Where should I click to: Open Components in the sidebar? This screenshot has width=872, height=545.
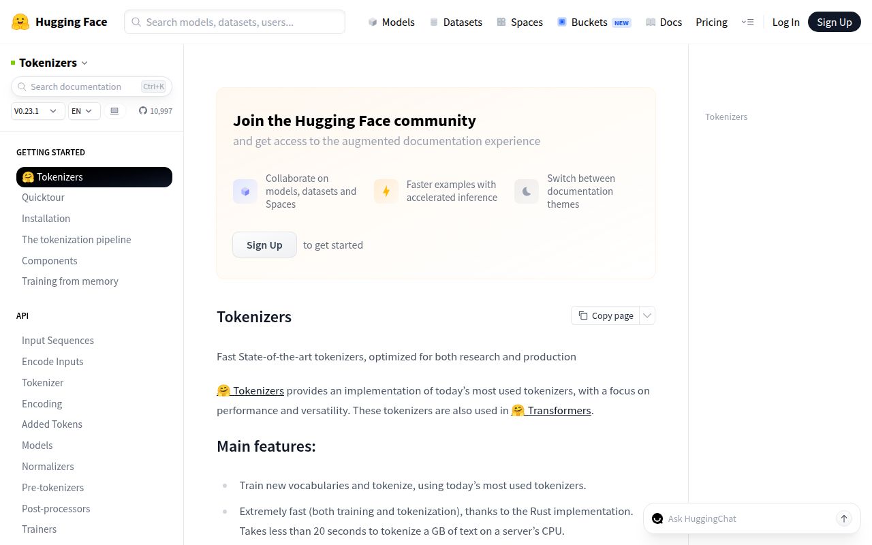(50, 261)
